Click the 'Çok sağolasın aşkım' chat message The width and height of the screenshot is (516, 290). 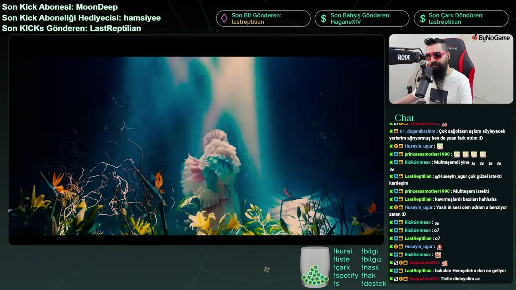tap(447, 135)
